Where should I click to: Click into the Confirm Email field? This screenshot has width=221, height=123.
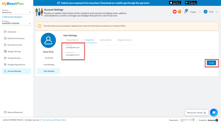(x=140, y=55)
